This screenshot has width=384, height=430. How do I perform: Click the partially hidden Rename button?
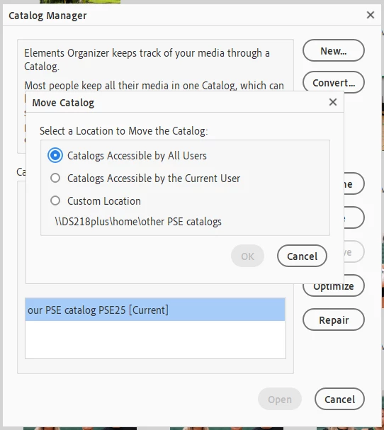click(x=354, y=183)
